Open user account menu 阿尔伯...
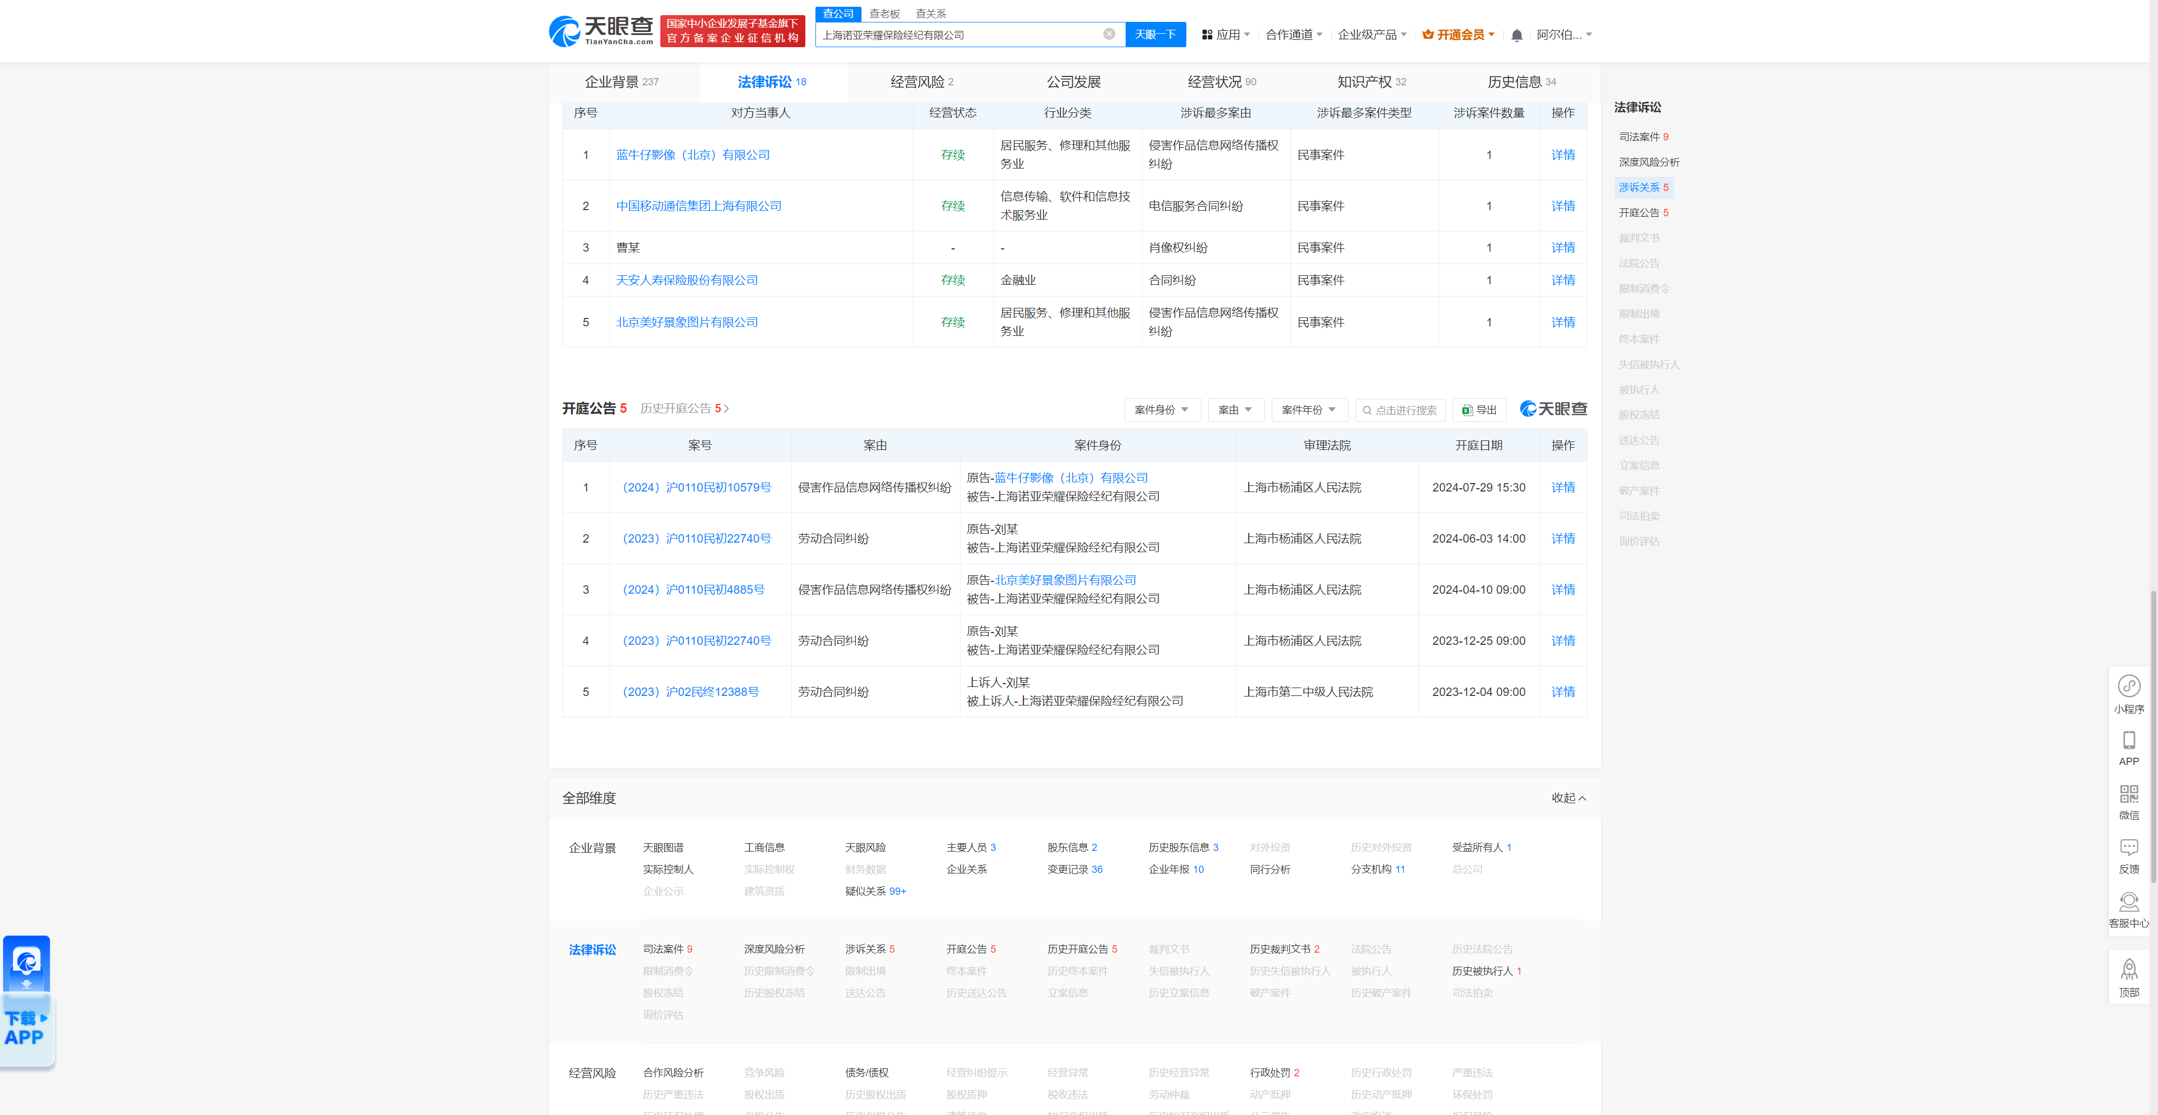The width and height of the screenshot is (2158, 1115). (1563, 34)
